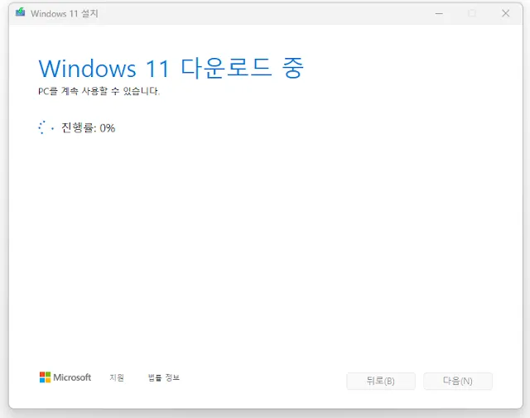Screen dimensions: 530x418
Task: Click the Windows 11 설치 title text
Action: pyautogui.click(x=65, y=13)
